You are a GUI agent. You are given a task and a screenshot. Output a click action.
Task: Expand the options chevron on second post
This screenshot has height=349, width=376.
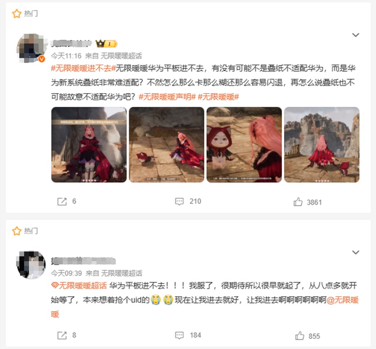pos(355,252)
